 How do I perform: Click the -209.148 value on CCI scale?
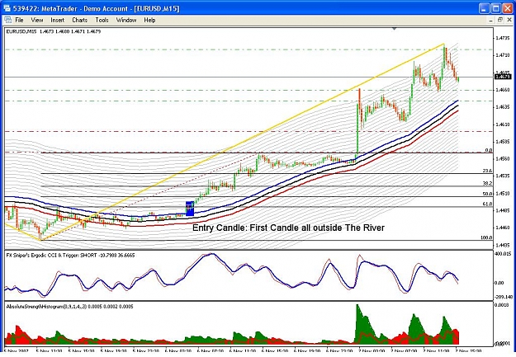[503, 297]
